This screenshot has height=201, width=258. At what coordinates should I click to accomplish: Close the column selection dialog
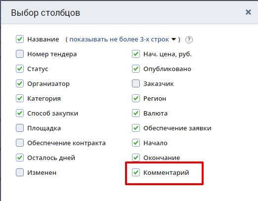tap(248, 12)
